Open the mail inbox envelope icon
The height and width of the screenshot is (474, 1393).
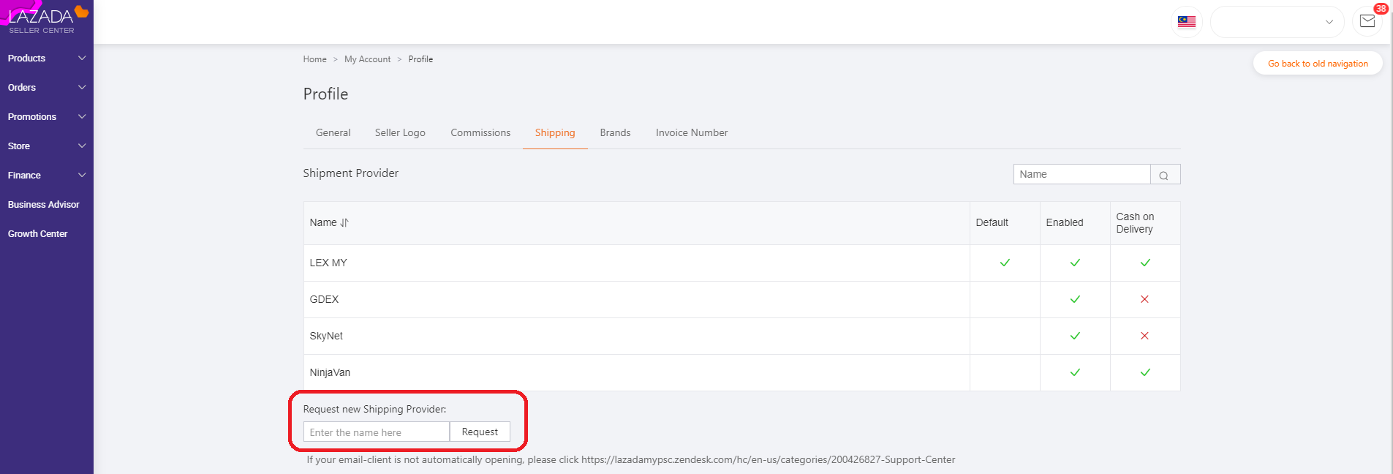point(1367,22)
